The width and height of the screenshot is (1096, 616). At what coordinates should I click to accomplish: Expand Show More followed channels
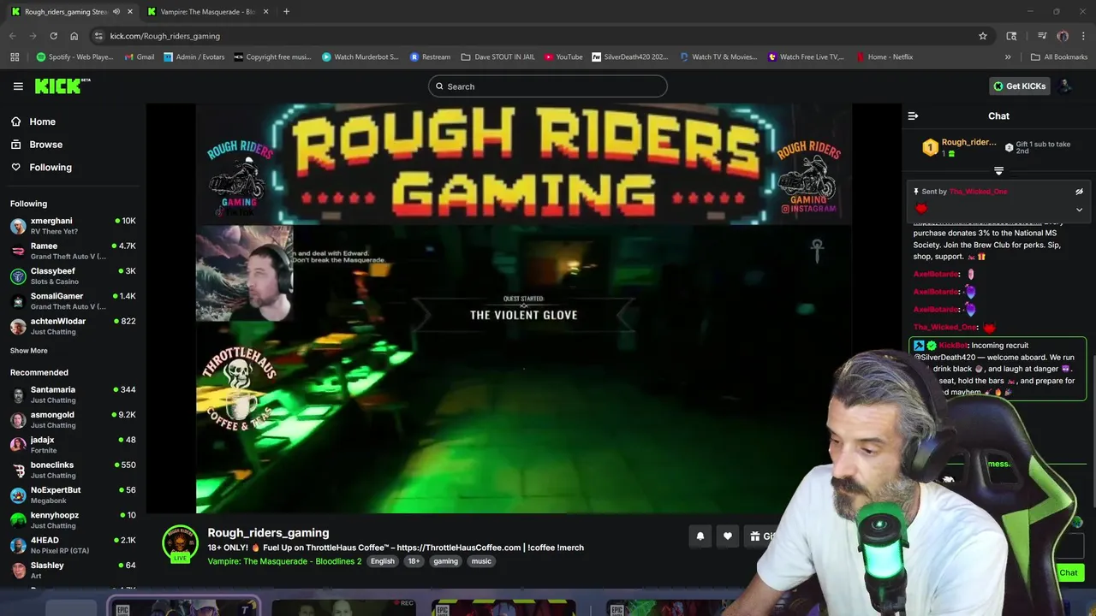(29, 351)
